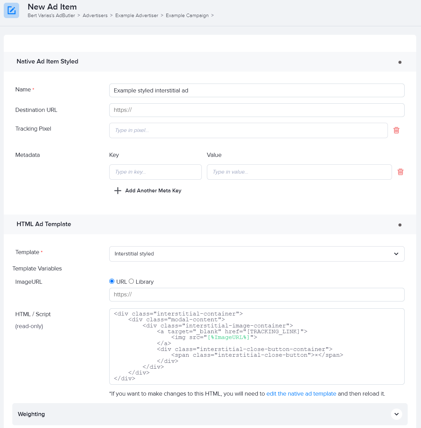Open the Template dropdown chevron
This screenshot has width=421, height=428.
tap(396, 254)
